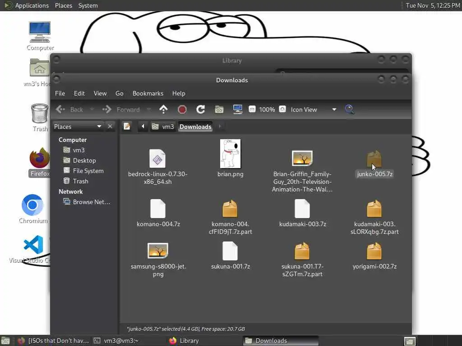This screenshot has width=462, height=346.
Task: Select Browse Network in the sidebar
Action: (87, 202)
